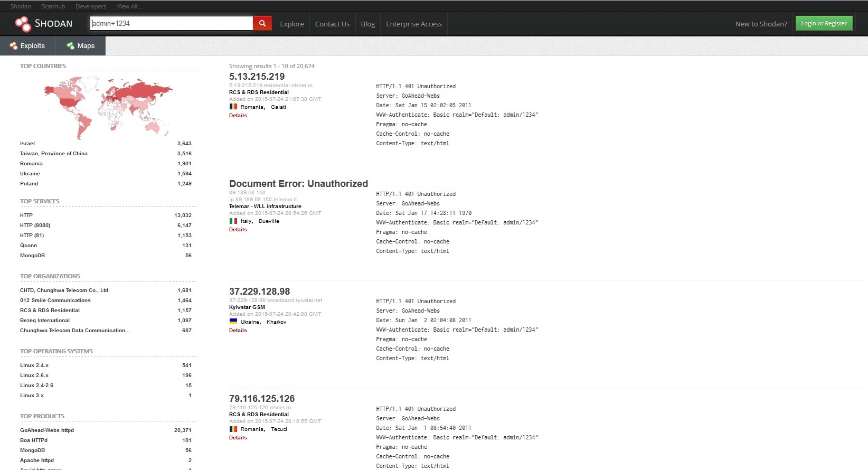
Task: Click hostname 37-229-128-98-broadband.kyivstar.net
Action: click(x=276, y=300)
